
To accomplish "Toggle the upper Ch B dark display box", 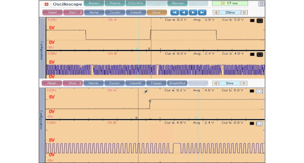I will click(x=260, y=55).
